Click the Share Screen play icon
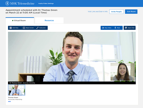 (x=24, y=28)
